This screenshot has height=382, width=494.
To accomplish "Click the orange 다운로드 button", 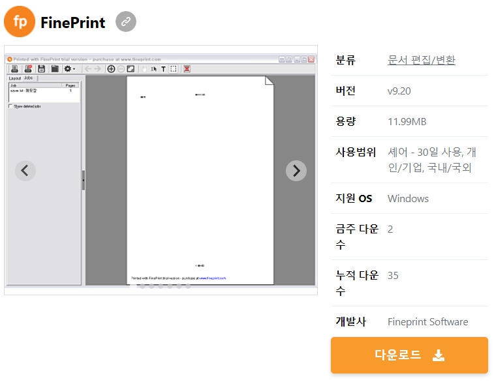I will 409,355.
